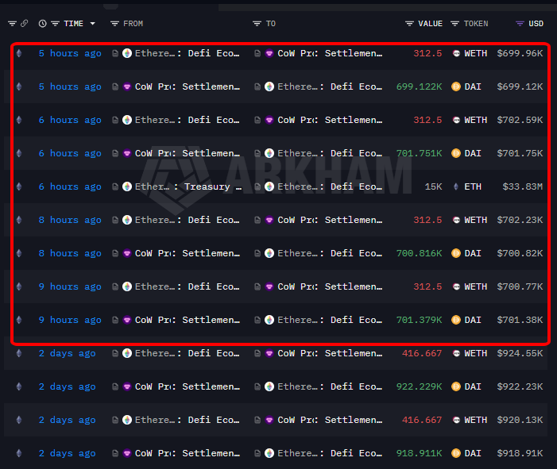Viewport: 557px width, 469px height.
Task: Open the TIME column filter icon
Action: pyautogui.click(x=55, y=24)
